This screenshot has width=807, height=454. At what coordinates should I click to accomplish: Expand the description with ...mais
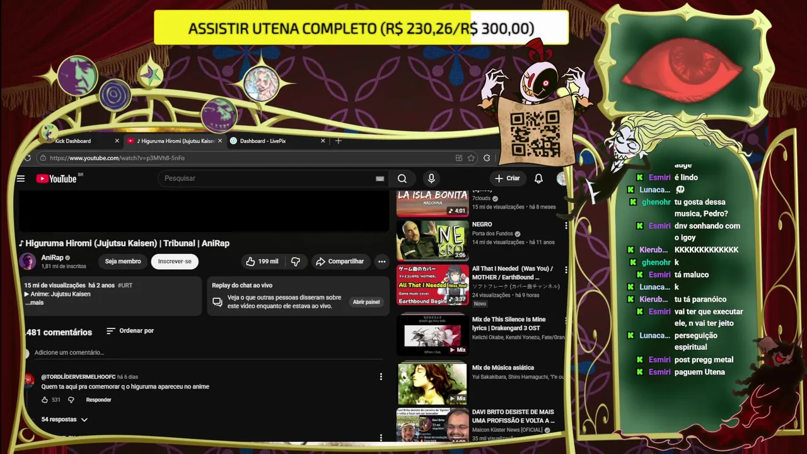34,303
